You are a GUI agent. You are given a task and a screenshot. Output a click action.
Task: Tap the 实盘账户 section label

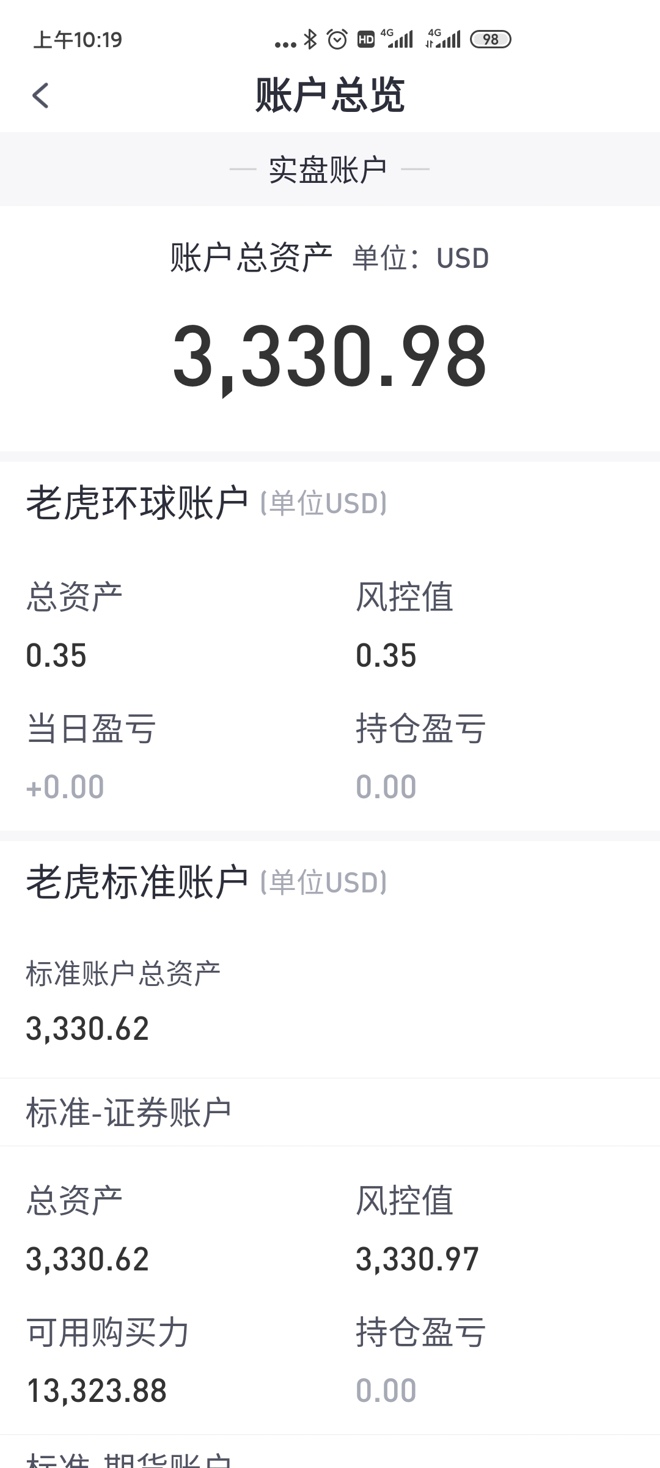tap(329, 169)
